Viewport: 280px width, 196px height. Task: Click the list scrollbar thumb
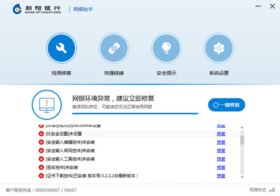(242, 140)
